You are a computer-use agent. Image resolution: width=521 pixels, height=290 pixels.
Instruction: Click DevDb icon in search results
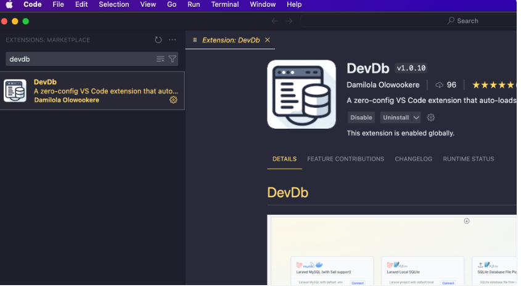pos(15,91)
